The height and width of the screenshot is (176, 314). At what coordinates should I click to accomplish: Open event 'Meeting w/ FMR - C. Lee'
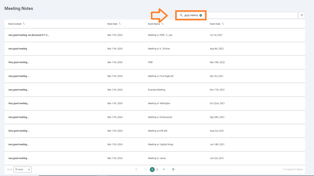(160, 35)
